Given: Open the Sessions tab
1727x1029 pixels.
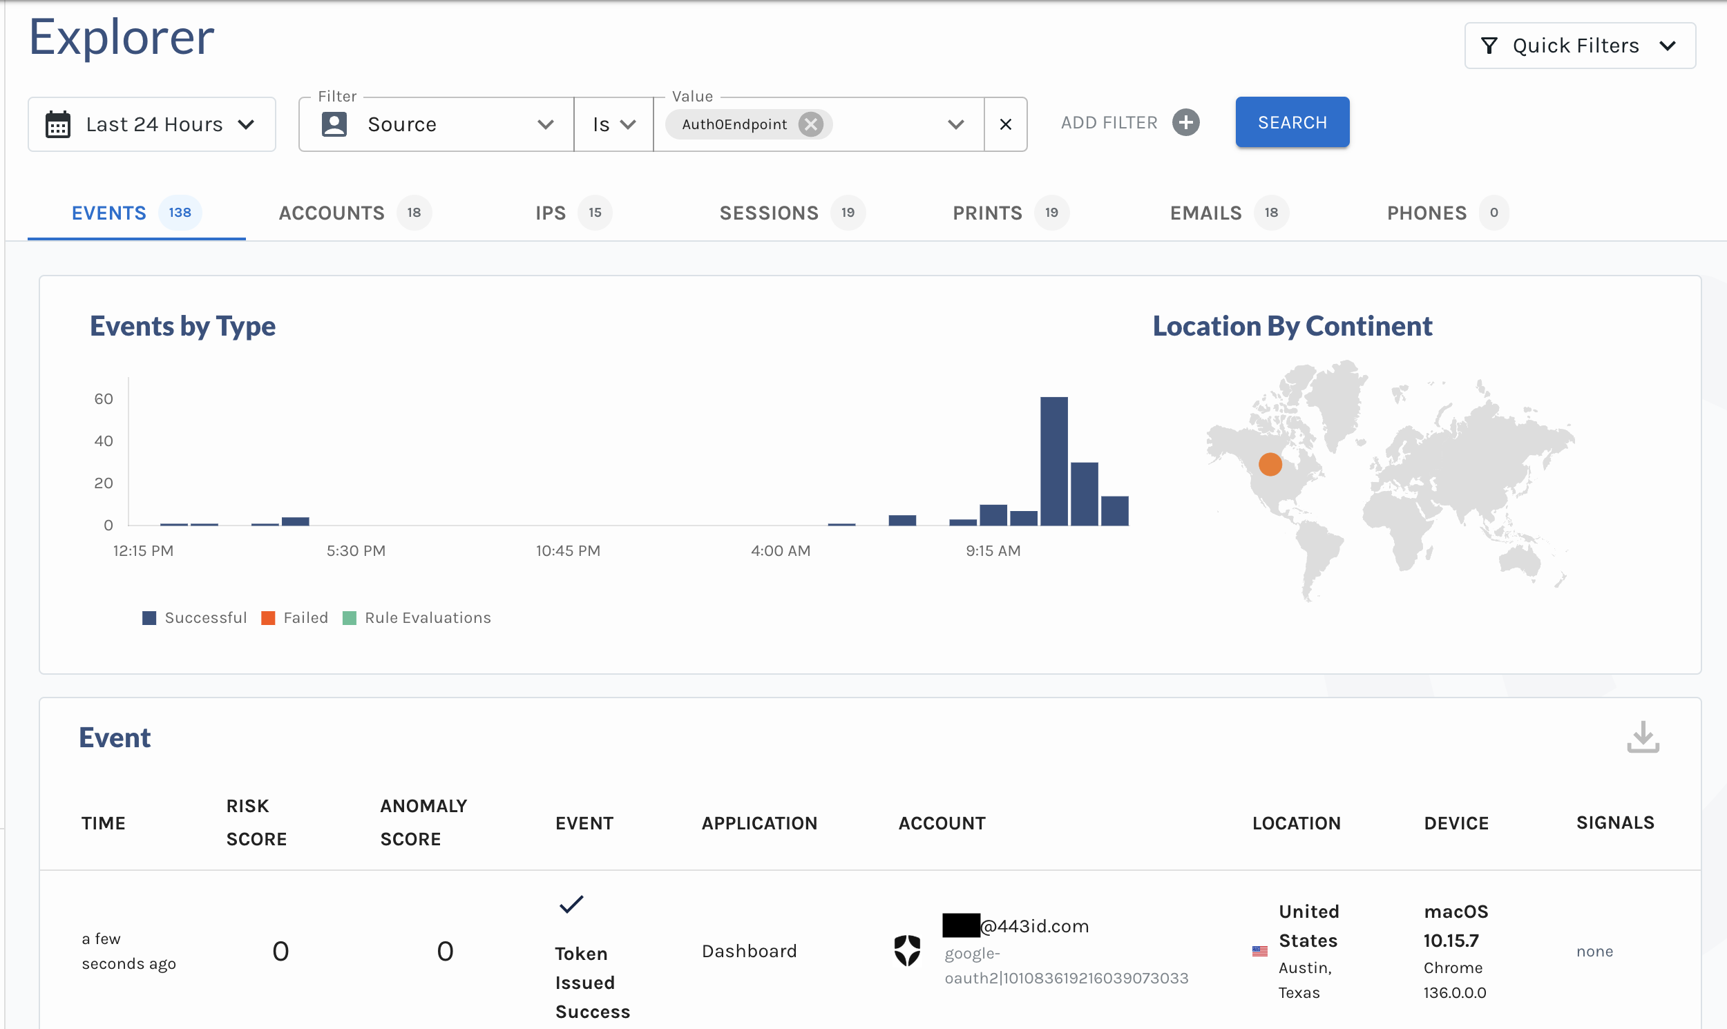Looking at the screenshot, I should pos(768,213).
